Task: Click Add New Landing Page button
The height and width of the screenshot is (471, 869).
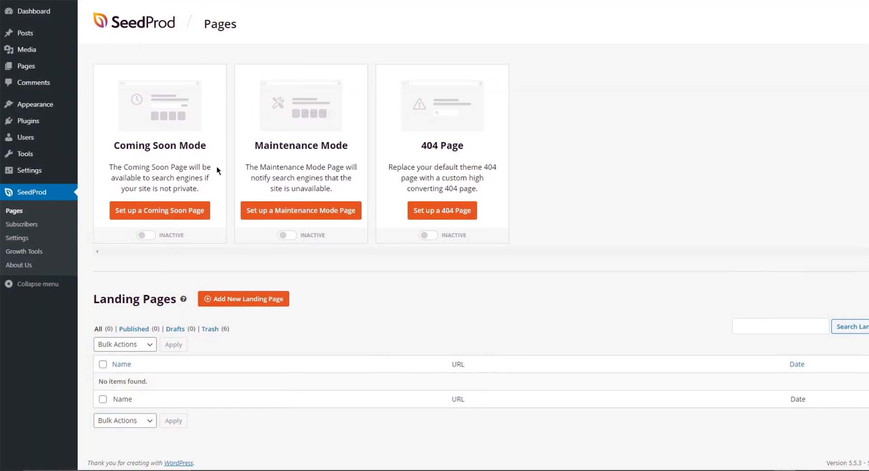Action: pyautogui.click(x=243, y=299)
